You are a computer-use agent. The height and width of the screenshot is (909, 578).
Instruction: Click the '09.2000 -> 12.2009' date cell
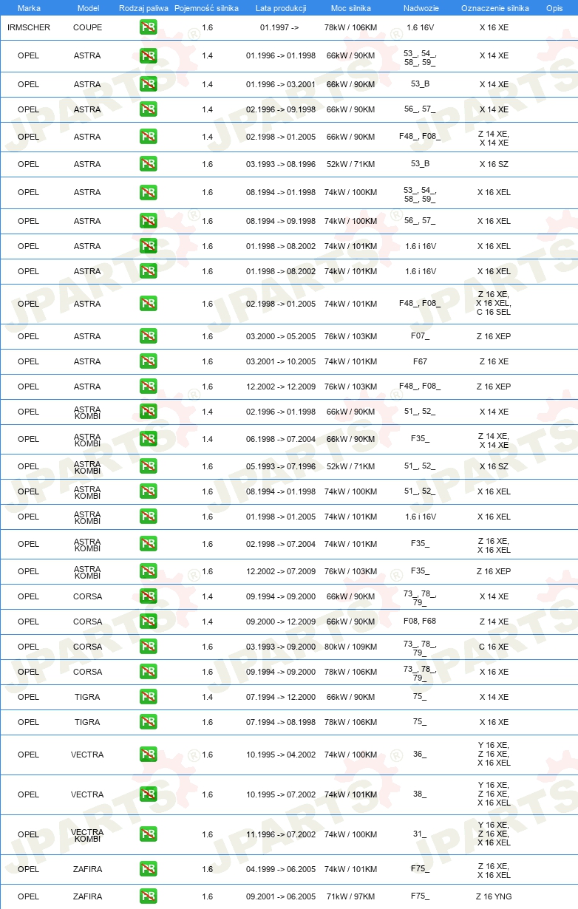[x=281, y=622]
